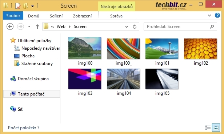Viewport: 224px width, 134px height.
Task: Click the Plocha desktop icon
Action: 17,56
